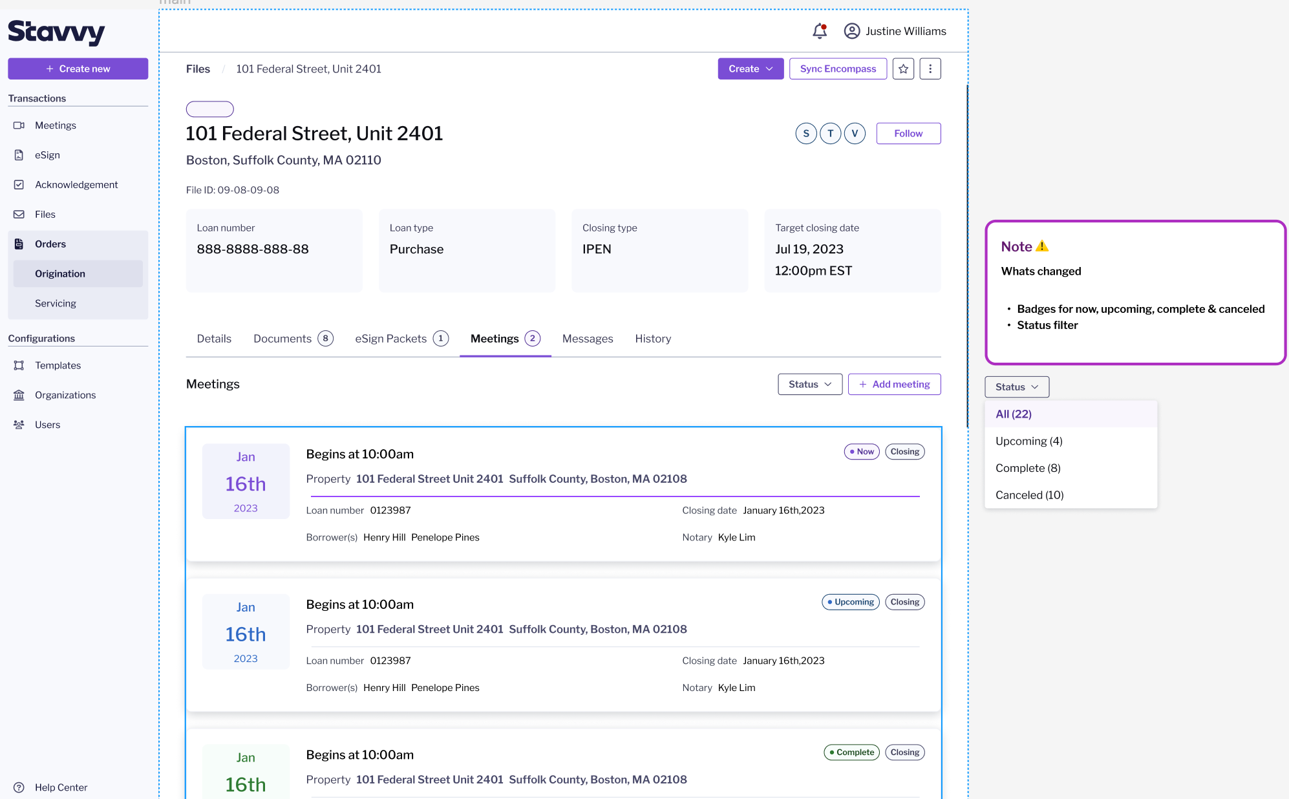This screenshot has width=1289, height=799.
Task: Open the notifications bell
Action: coord(820,31)
